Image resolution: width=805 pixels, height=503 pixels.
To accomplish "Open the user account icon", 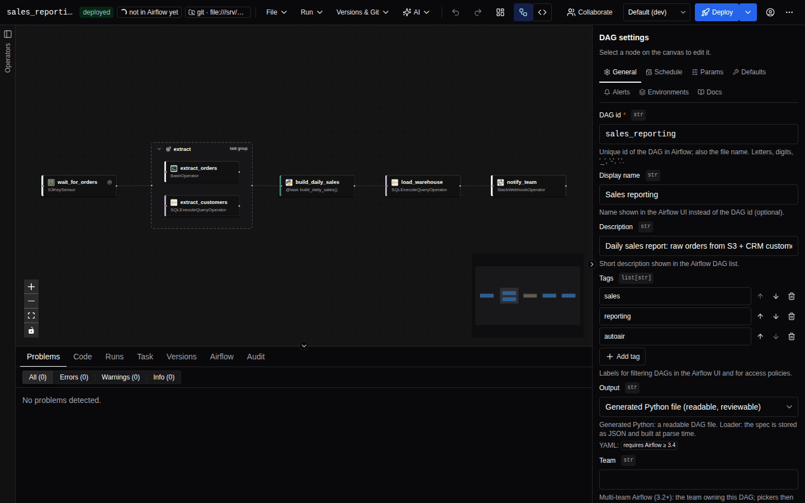I will (x=770, y=12).
